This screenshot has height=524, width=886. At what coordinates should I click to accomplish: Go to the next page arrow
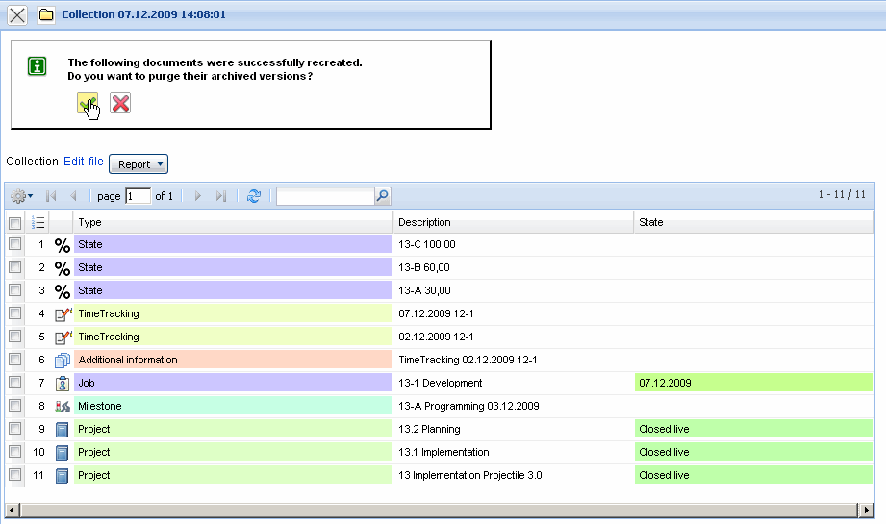pyautogui.click(x=198, y=196)
